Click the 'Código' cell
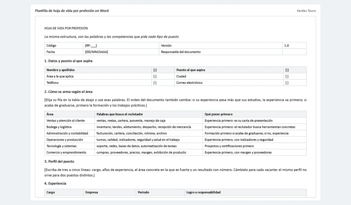351x205 pixels. point(64,45)
